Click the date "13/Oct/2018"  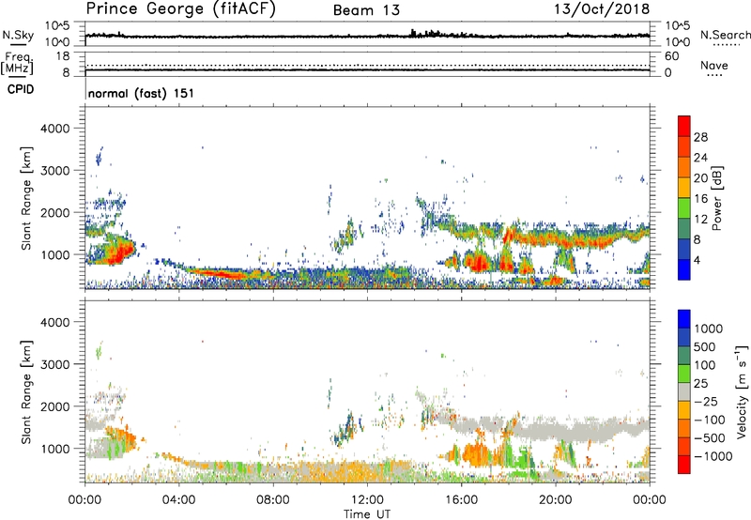(602, 9)
